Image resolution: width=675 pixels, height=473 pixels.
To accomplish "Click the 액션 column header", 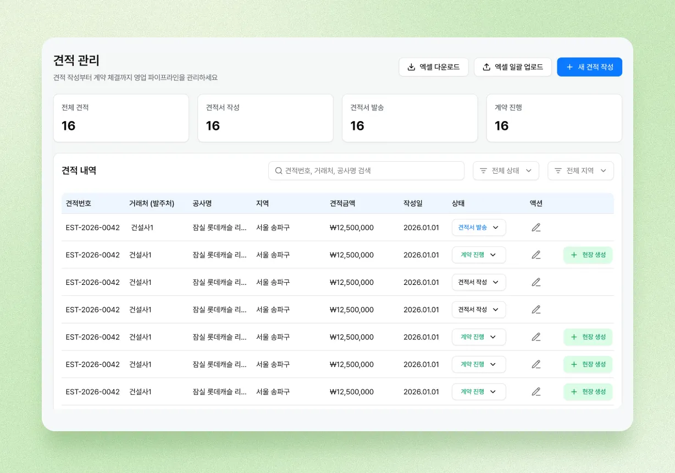I will (536, 203).
